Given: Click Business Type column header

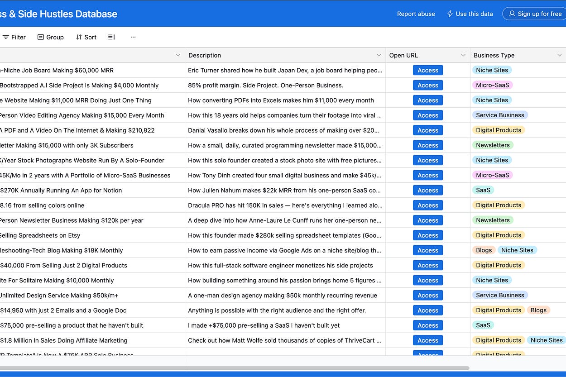Looking at the screenshot, I should coord(518,55).
